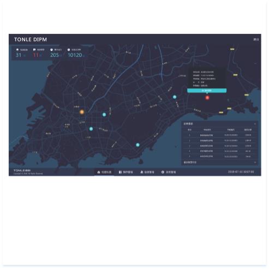The image size is (269, 269).
Task: Click the TONLE DIPM title
Action: tap(31, 39)
